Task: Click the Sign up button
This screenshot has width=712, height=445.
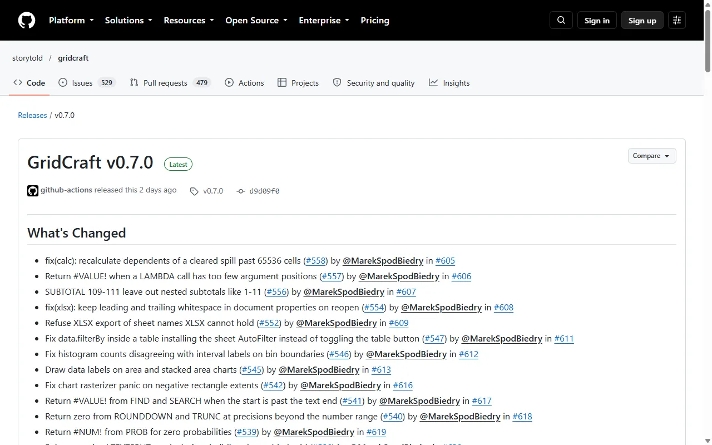Action: click(x=642, y=21)
